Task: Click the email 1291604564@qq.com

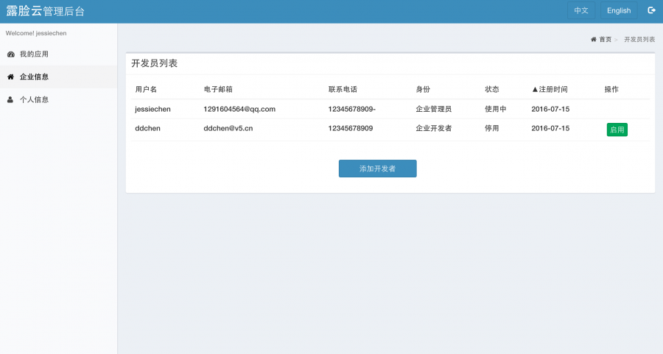Action: click(x=239, y=109)
